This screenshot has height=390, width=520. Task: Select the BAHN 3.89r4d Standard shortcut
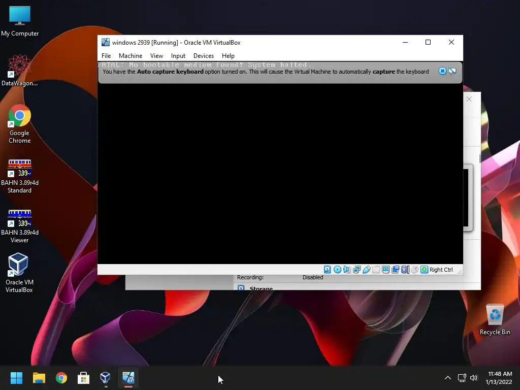tap(20, 176)
